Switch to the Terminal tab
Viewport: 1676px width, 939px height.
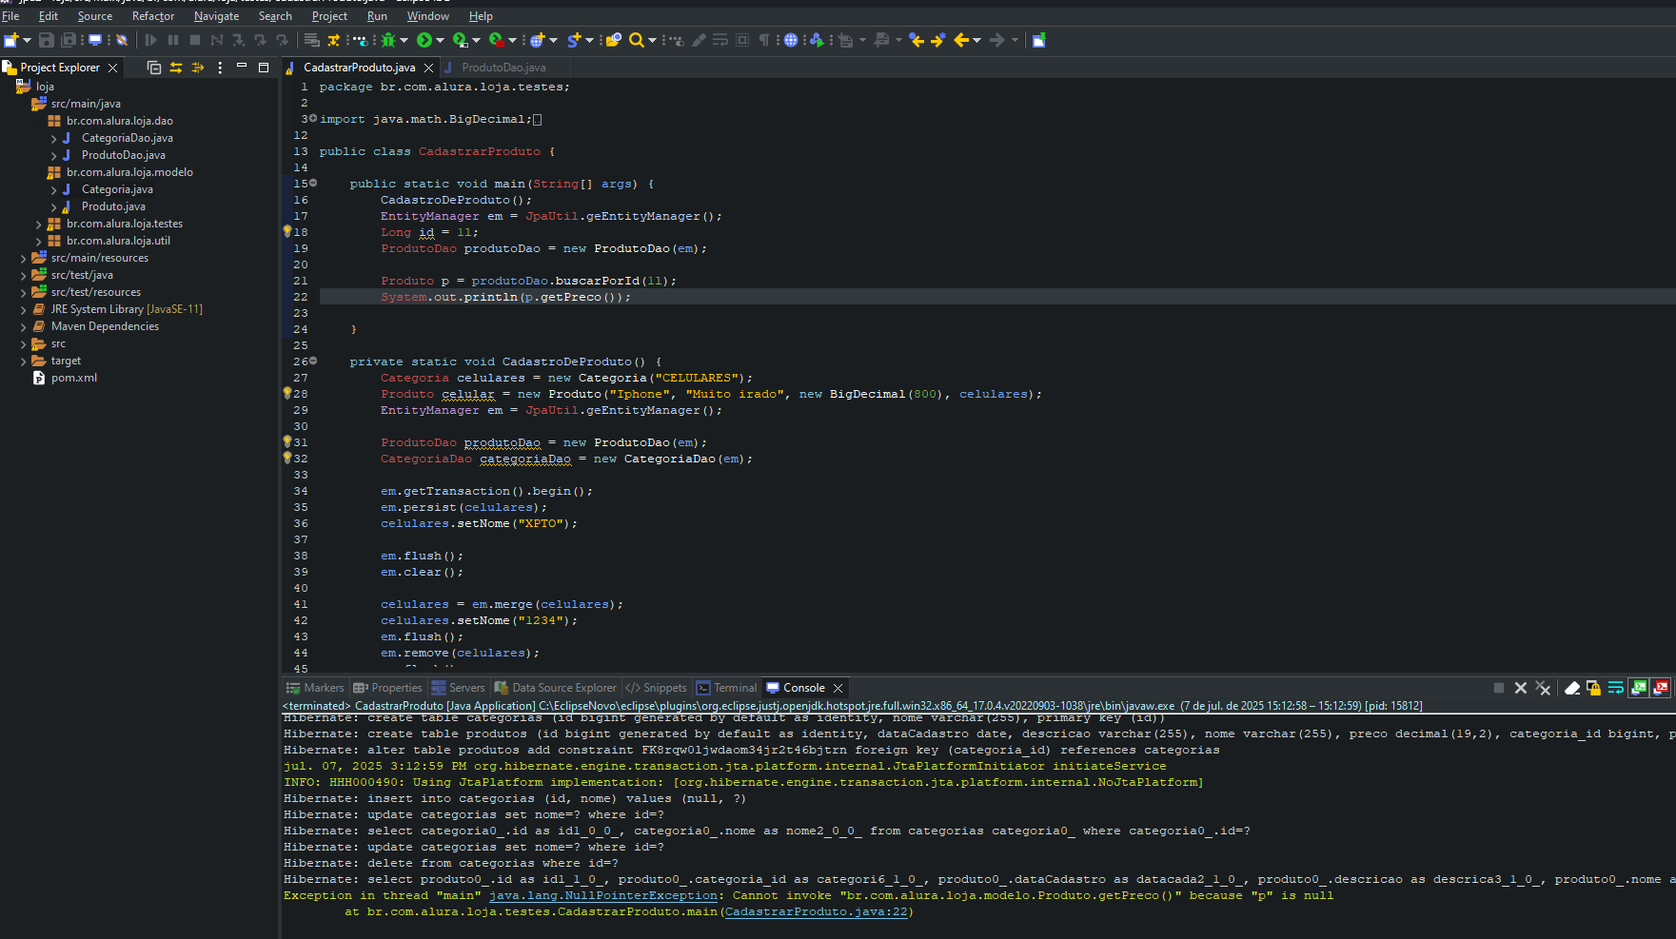[x=727, y=688]
